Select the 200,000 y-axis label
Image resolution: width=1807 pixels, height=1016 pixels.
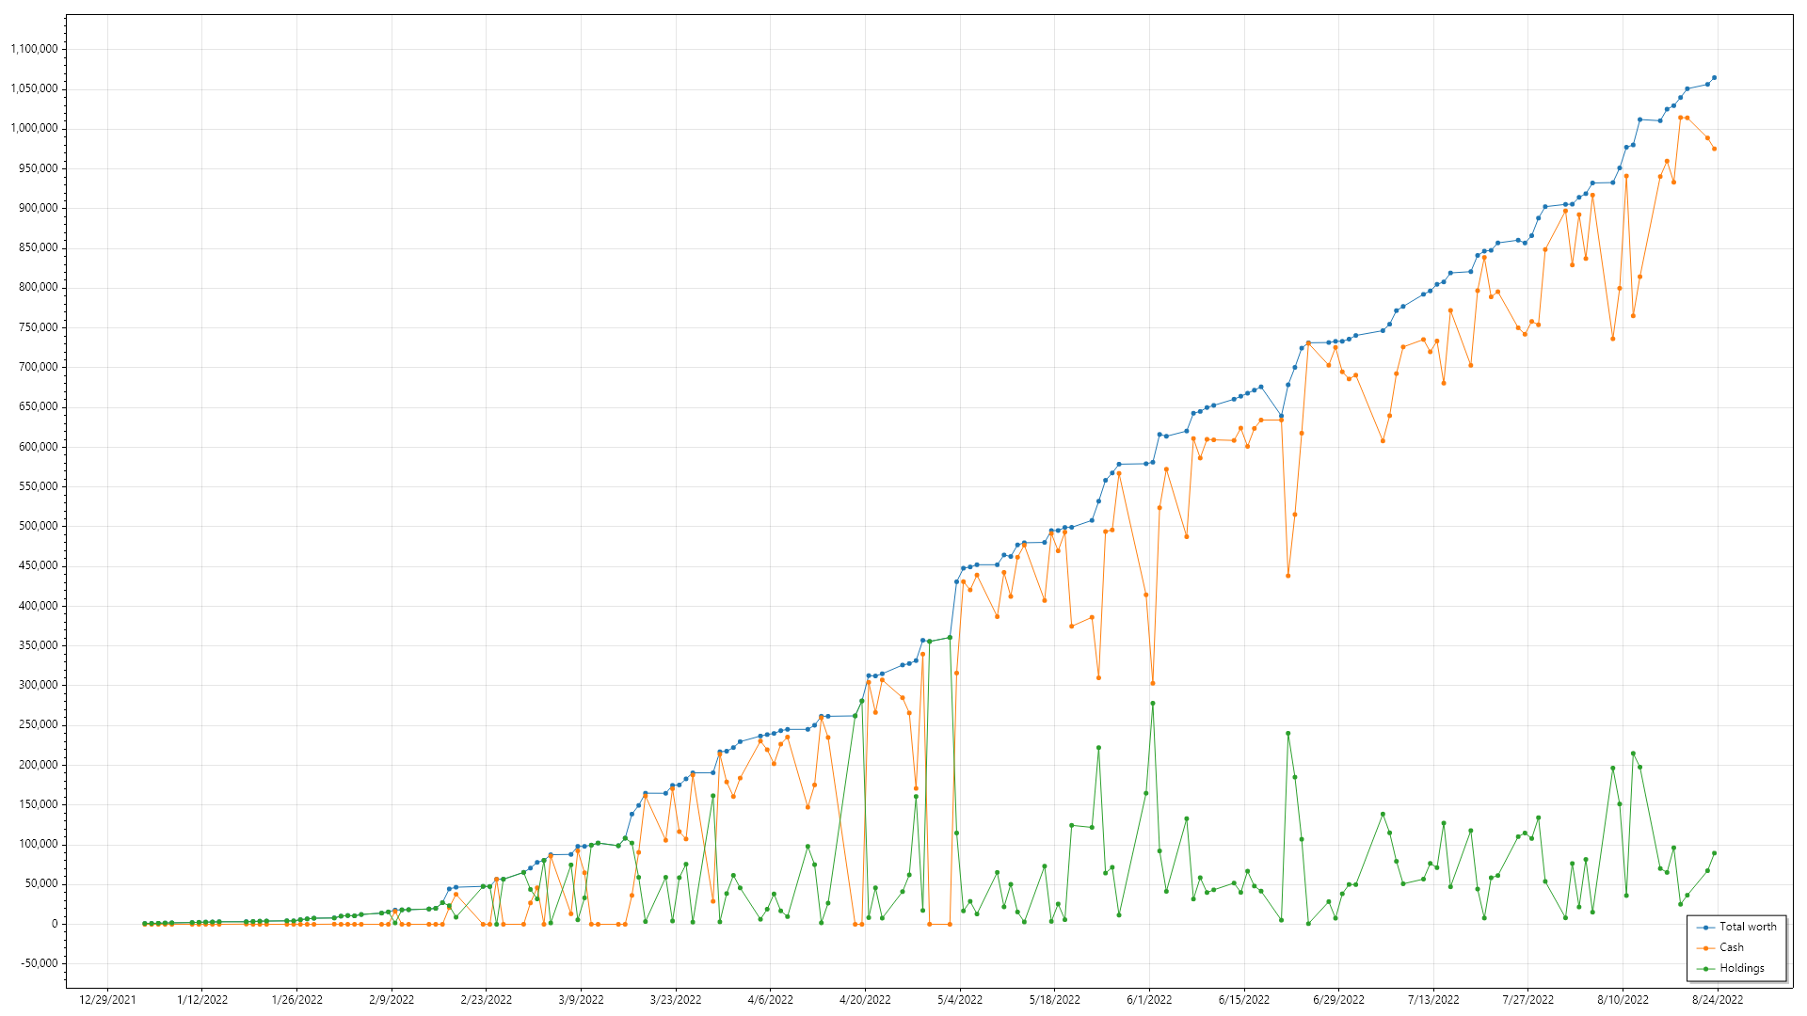point(39,765)
